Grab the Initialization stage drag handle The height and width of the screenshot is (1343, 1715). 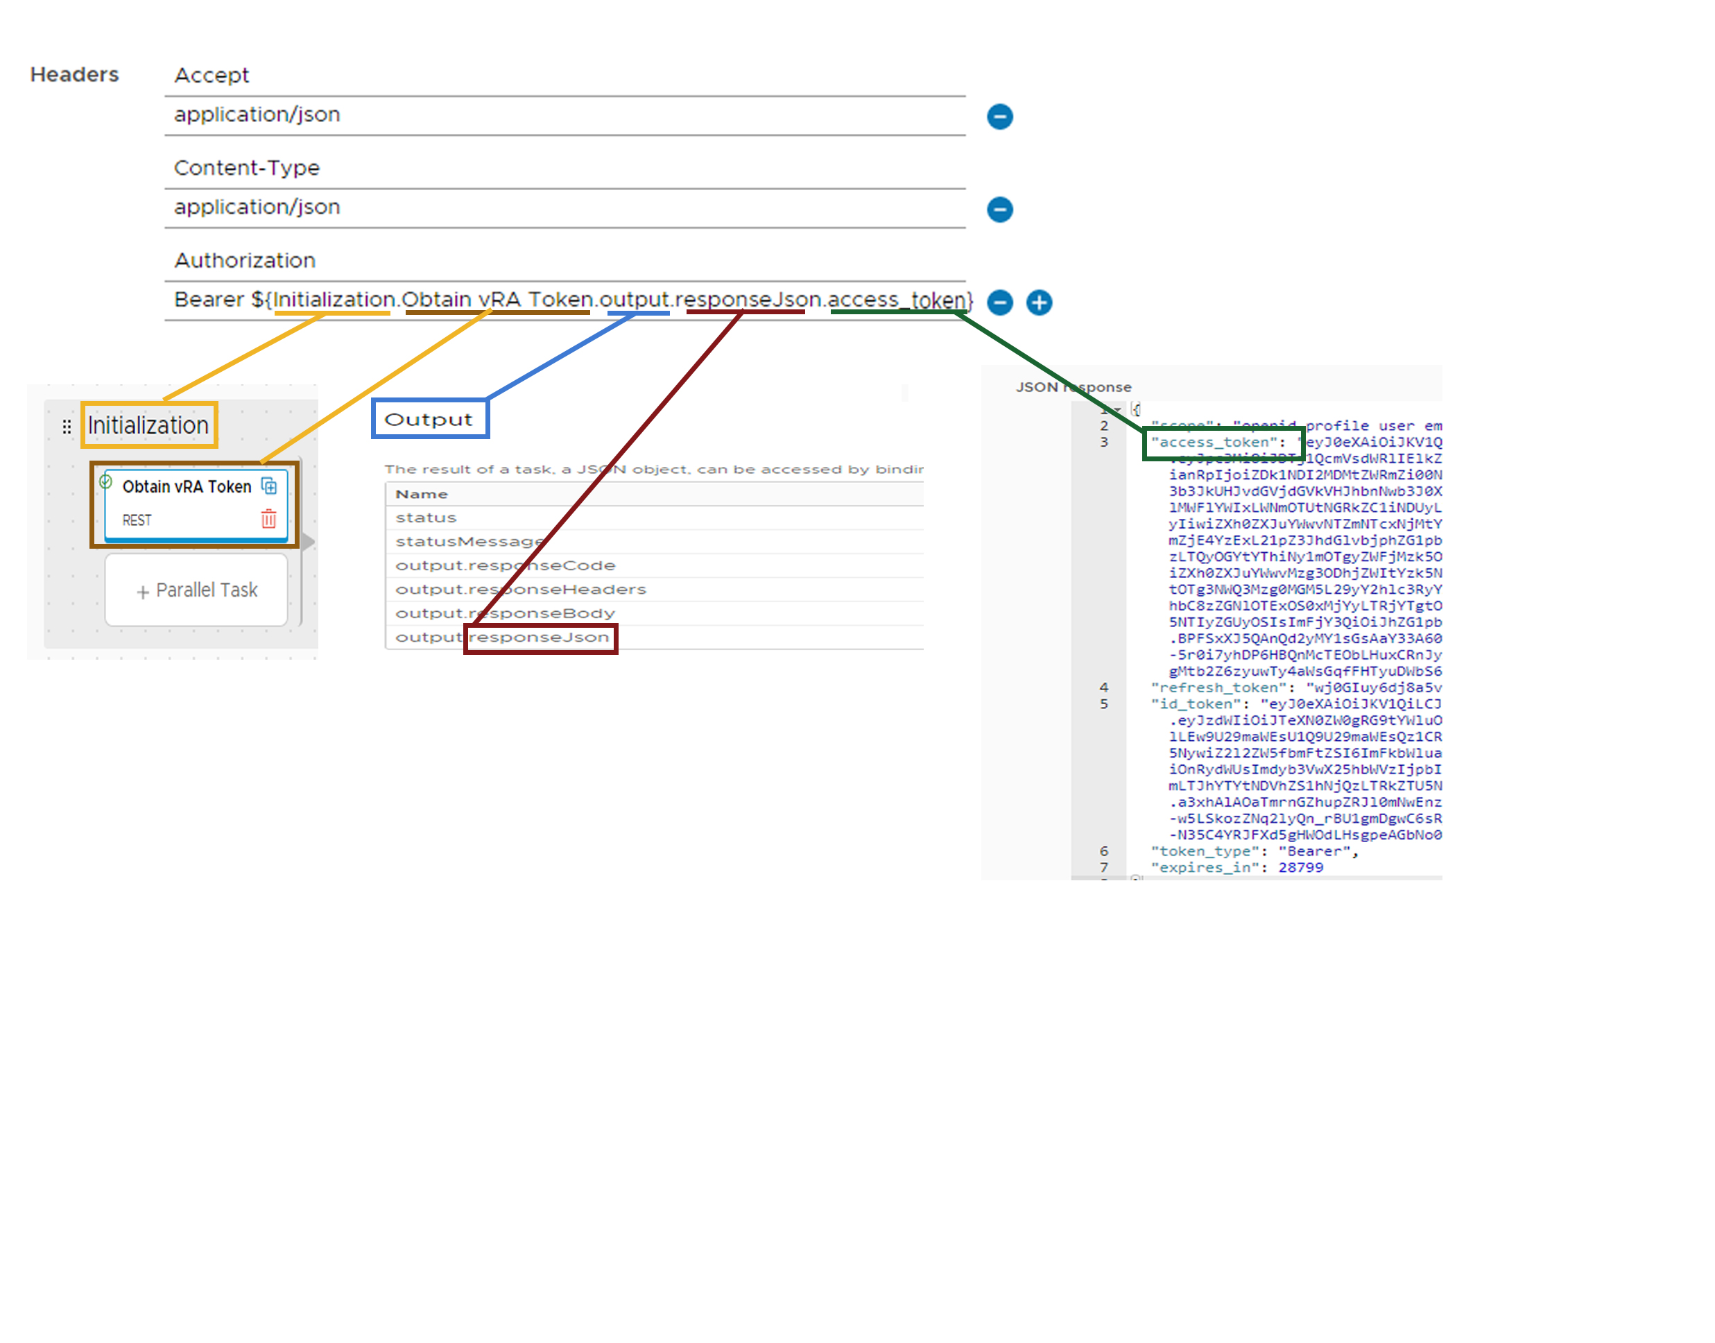67,426
